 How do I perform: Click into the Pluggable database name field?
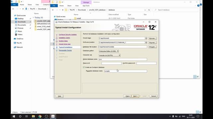[x=126, y=71]
